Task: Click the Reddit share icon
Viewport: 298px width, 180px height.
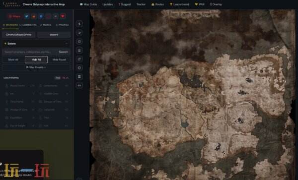Action: (34, 16)
